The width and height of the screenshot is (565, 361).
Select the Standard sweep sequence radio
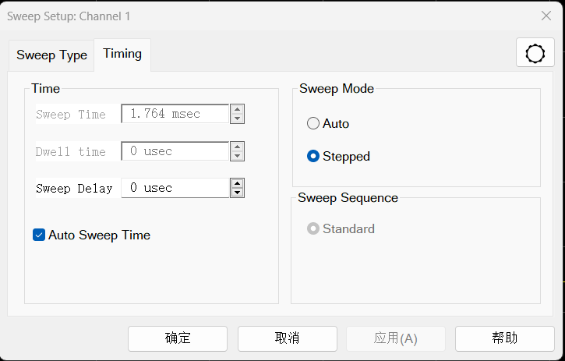(313, 228)
